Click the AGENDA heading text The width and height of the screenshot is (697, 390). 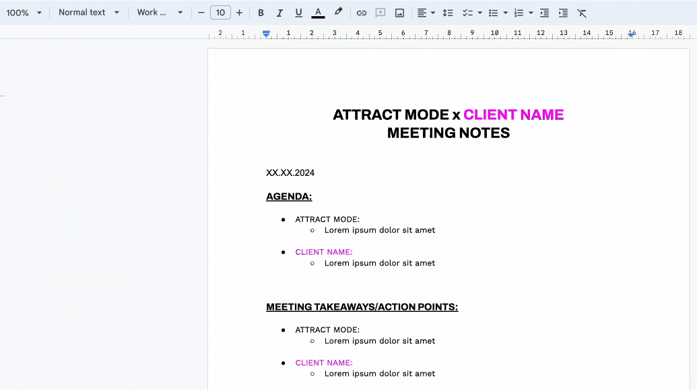tap(289, 197)
